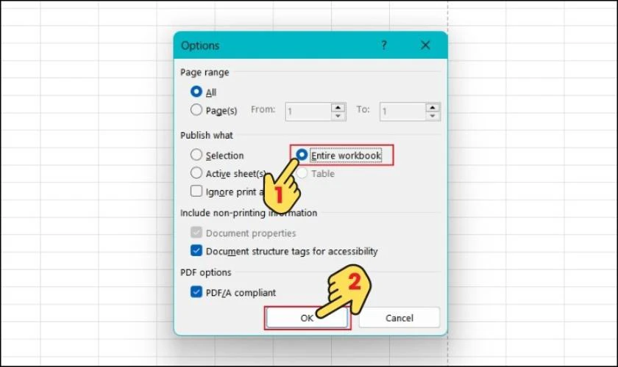The width and height of the screenshot is (618, 367).
Task: Select the Page(s) radio button
Action: 196,110
